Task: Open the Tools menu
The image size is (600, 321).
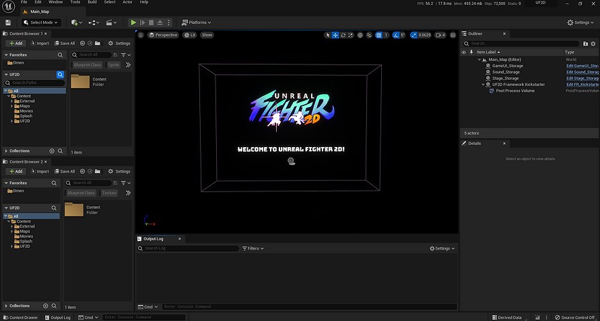Action: (75, 2)
